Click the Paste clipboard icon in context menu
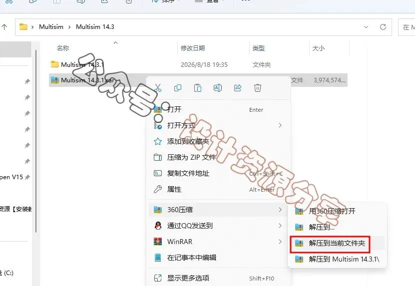 (x=198, y=88)
